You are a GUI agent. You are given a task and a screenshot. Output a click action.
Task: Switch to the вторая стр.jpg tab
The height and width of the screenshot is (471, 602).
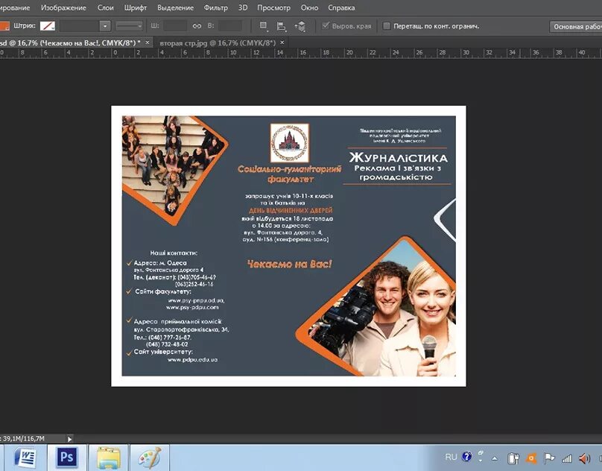pyautogui.click(x=218, y=42)
